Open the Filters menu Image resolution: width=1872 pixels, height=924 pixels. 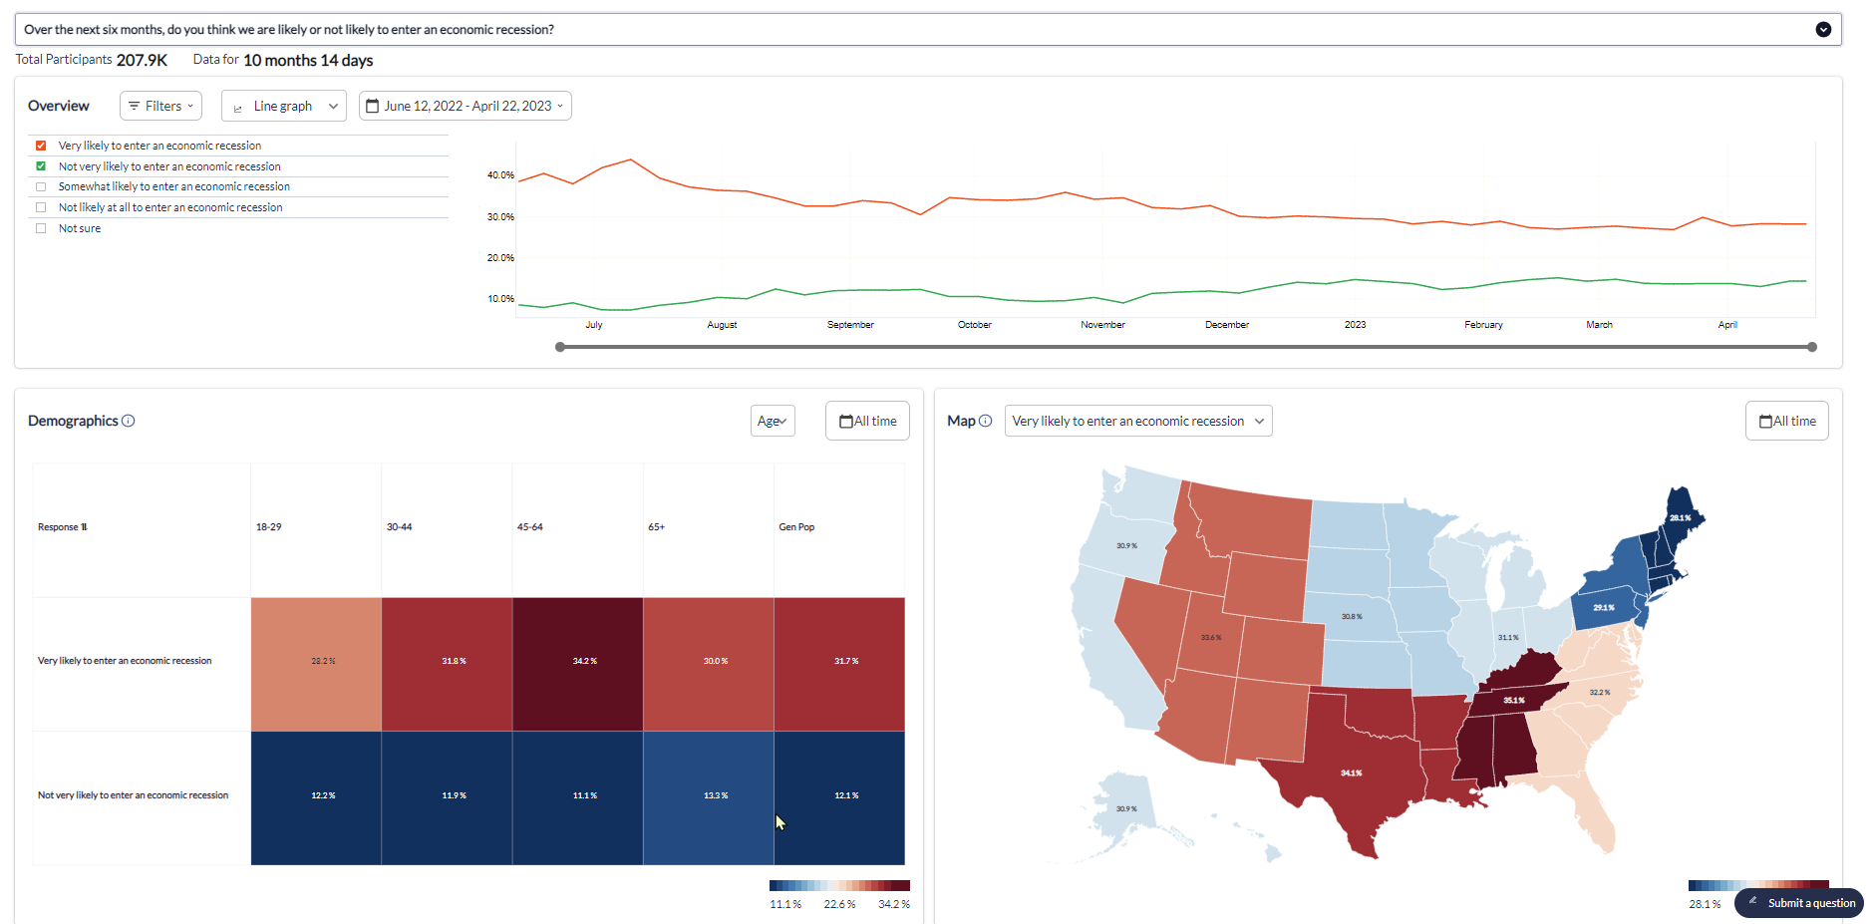pyautogui.click(x=160, y=106)
